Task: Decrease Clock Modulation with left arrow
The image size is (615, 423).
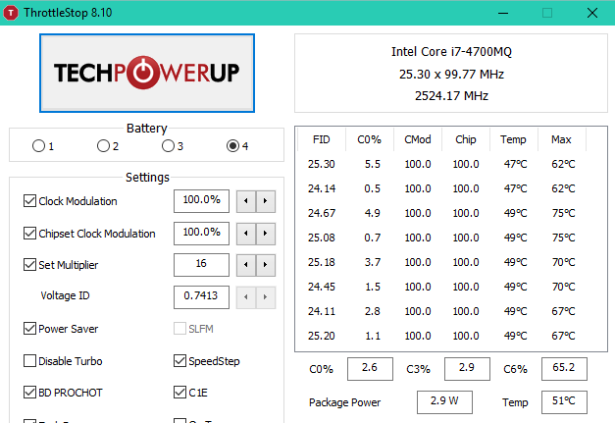Action: click(246, 201)
